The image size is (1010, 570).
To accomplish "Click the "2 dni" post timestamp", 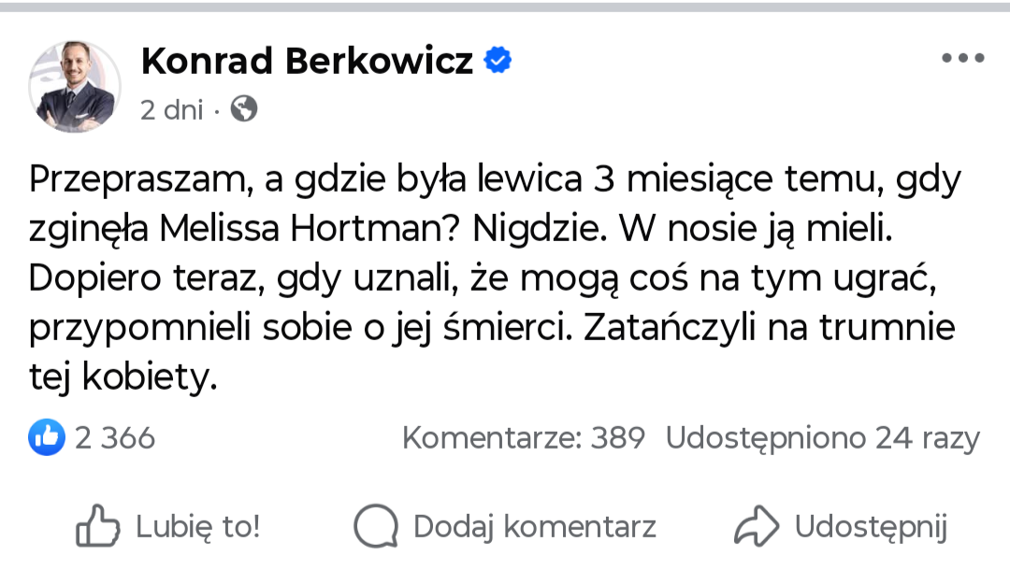I will [x=171, y=110].
